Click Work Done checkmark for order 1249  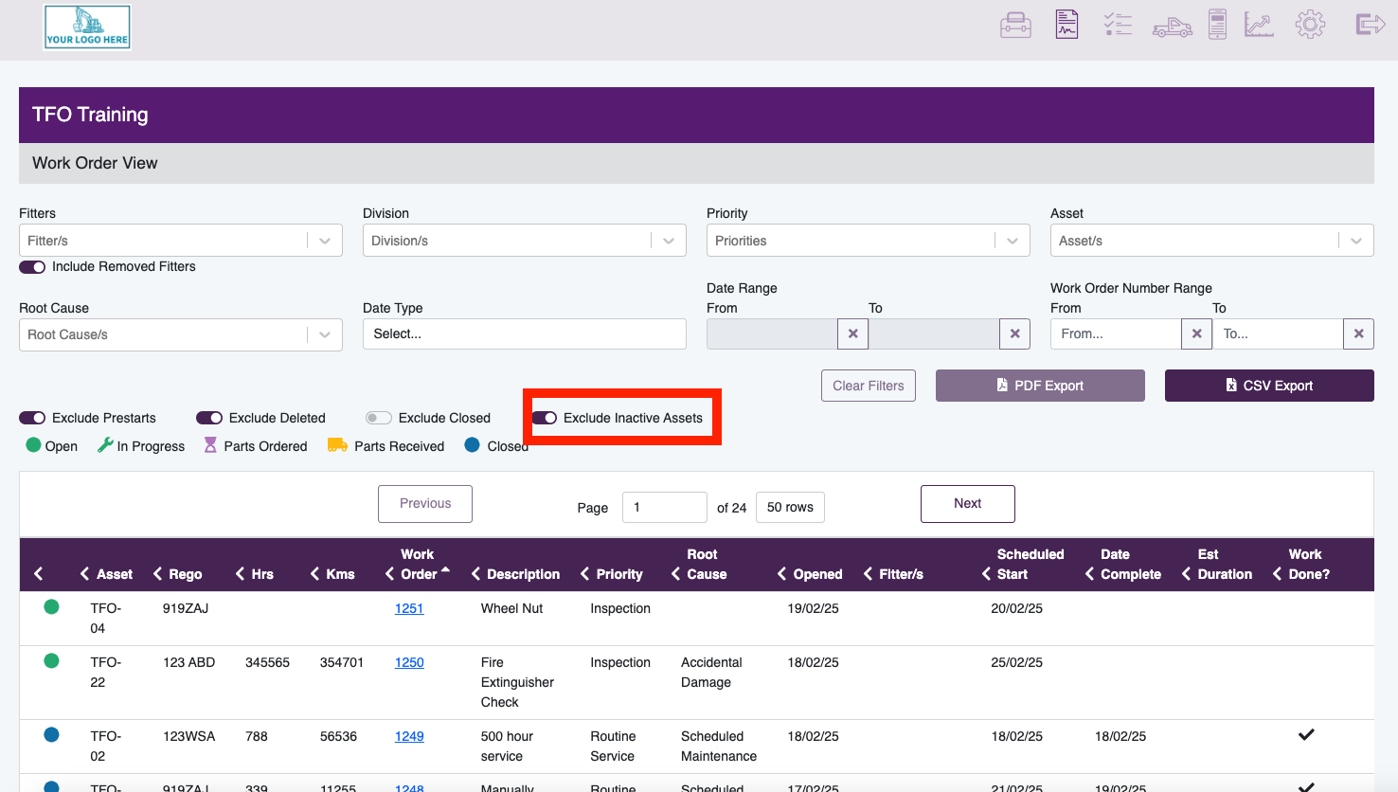pos(1306,734)
